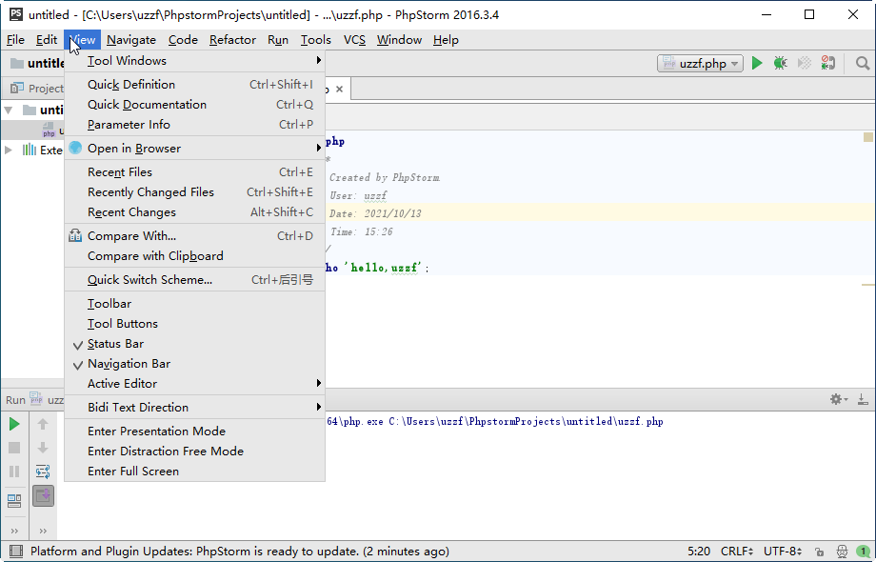Toggle Navigation Bar checkmark item

194,364
